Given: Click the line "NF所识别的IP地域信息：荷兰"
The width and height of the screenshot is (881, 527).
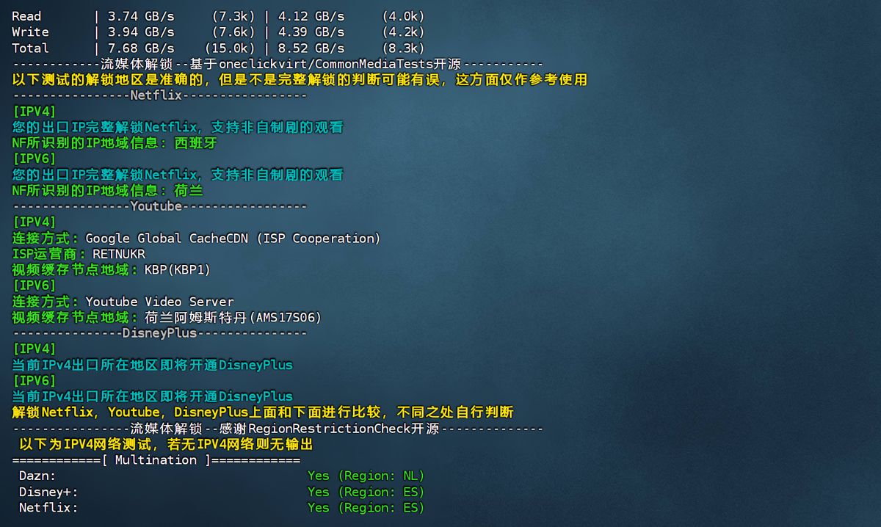Looking at the screenshot, I should (x=108, y=191).
